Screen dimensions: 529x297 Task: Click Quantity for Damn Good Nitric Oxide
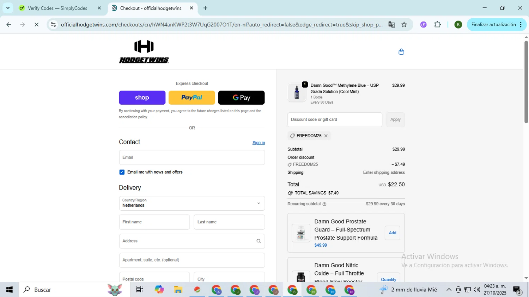click(x=388, y=279)
